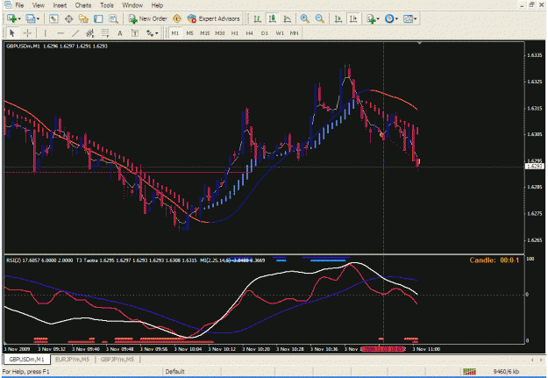Open the Strategy Tester

(x=114, y=19)
